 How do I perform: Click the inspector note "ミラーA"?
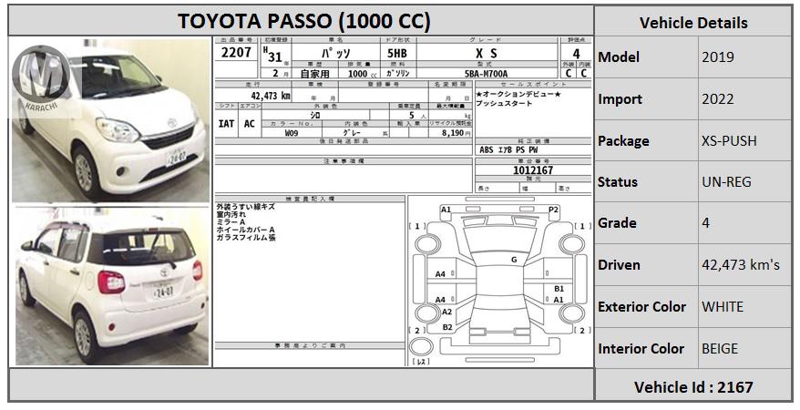tap(231, 221)
